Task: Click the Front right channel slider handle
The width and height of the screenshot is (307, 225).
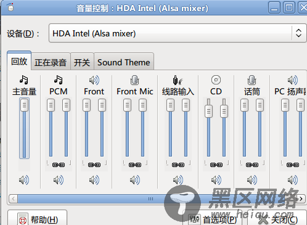Action: click(102, 105)
